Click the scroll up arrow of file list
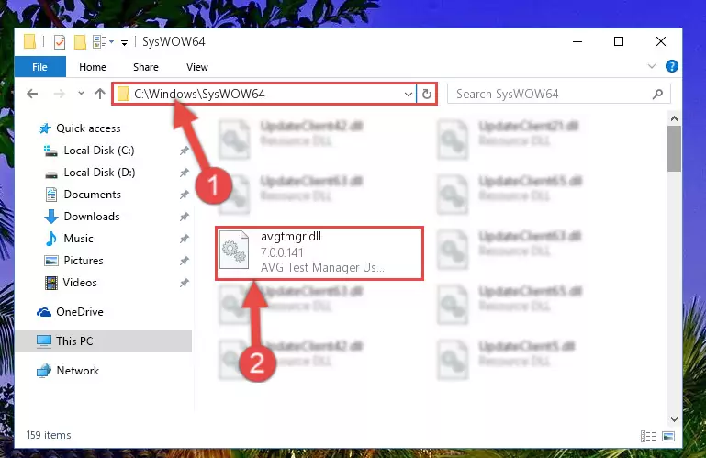Screen dimensions: 706x458 tap(674, 118)
